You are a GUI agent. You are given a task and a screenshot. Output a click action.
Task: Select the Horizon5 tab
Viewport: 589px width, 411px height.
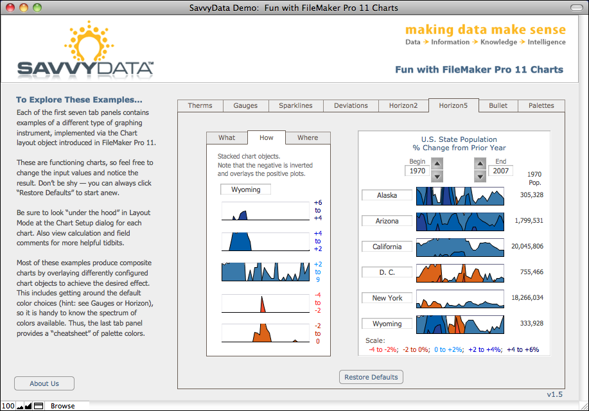(x=453, y=105)
